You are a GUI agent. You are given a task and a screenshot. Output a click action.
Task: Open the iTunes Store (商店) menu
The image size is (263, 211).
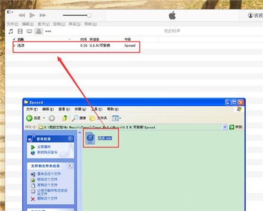[75, 24]
